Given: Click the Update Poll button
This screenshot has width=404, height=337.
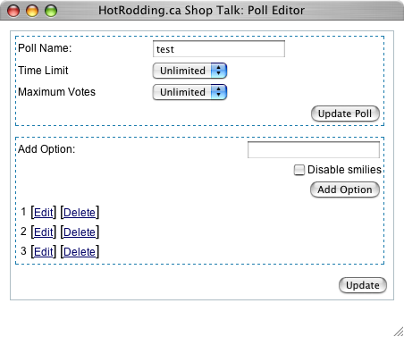Looking at the screenshot, I should (345, 114).
